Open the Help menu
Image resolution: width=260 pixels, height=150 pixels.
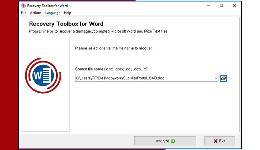point(67,13)
